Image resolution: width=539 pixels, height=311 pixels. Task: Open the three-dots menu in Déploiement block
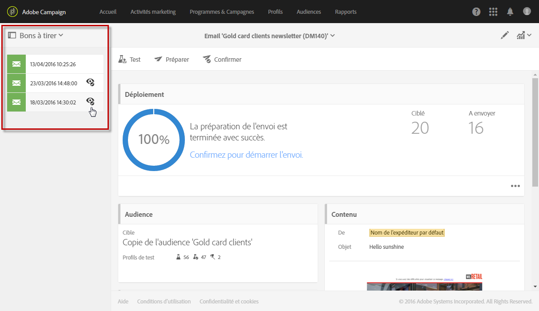tap(515, 186)
